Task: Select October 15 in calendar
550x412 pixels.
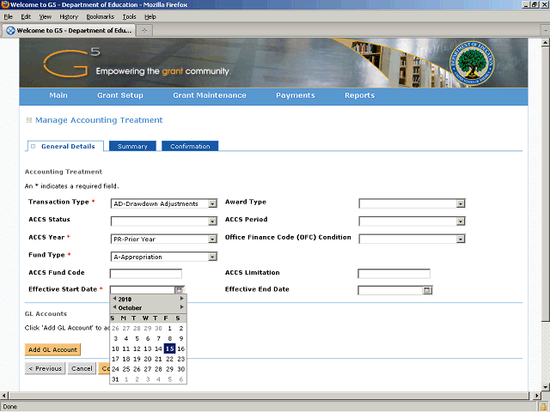Action: pyautogui.click(x=169, y=348)
